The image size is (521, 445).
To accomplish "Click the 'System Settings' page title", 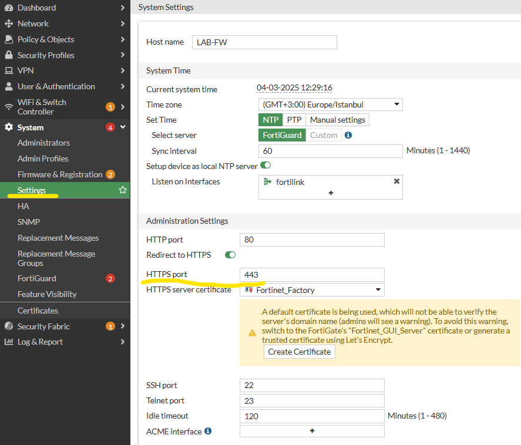I will (x=166, y=7).
